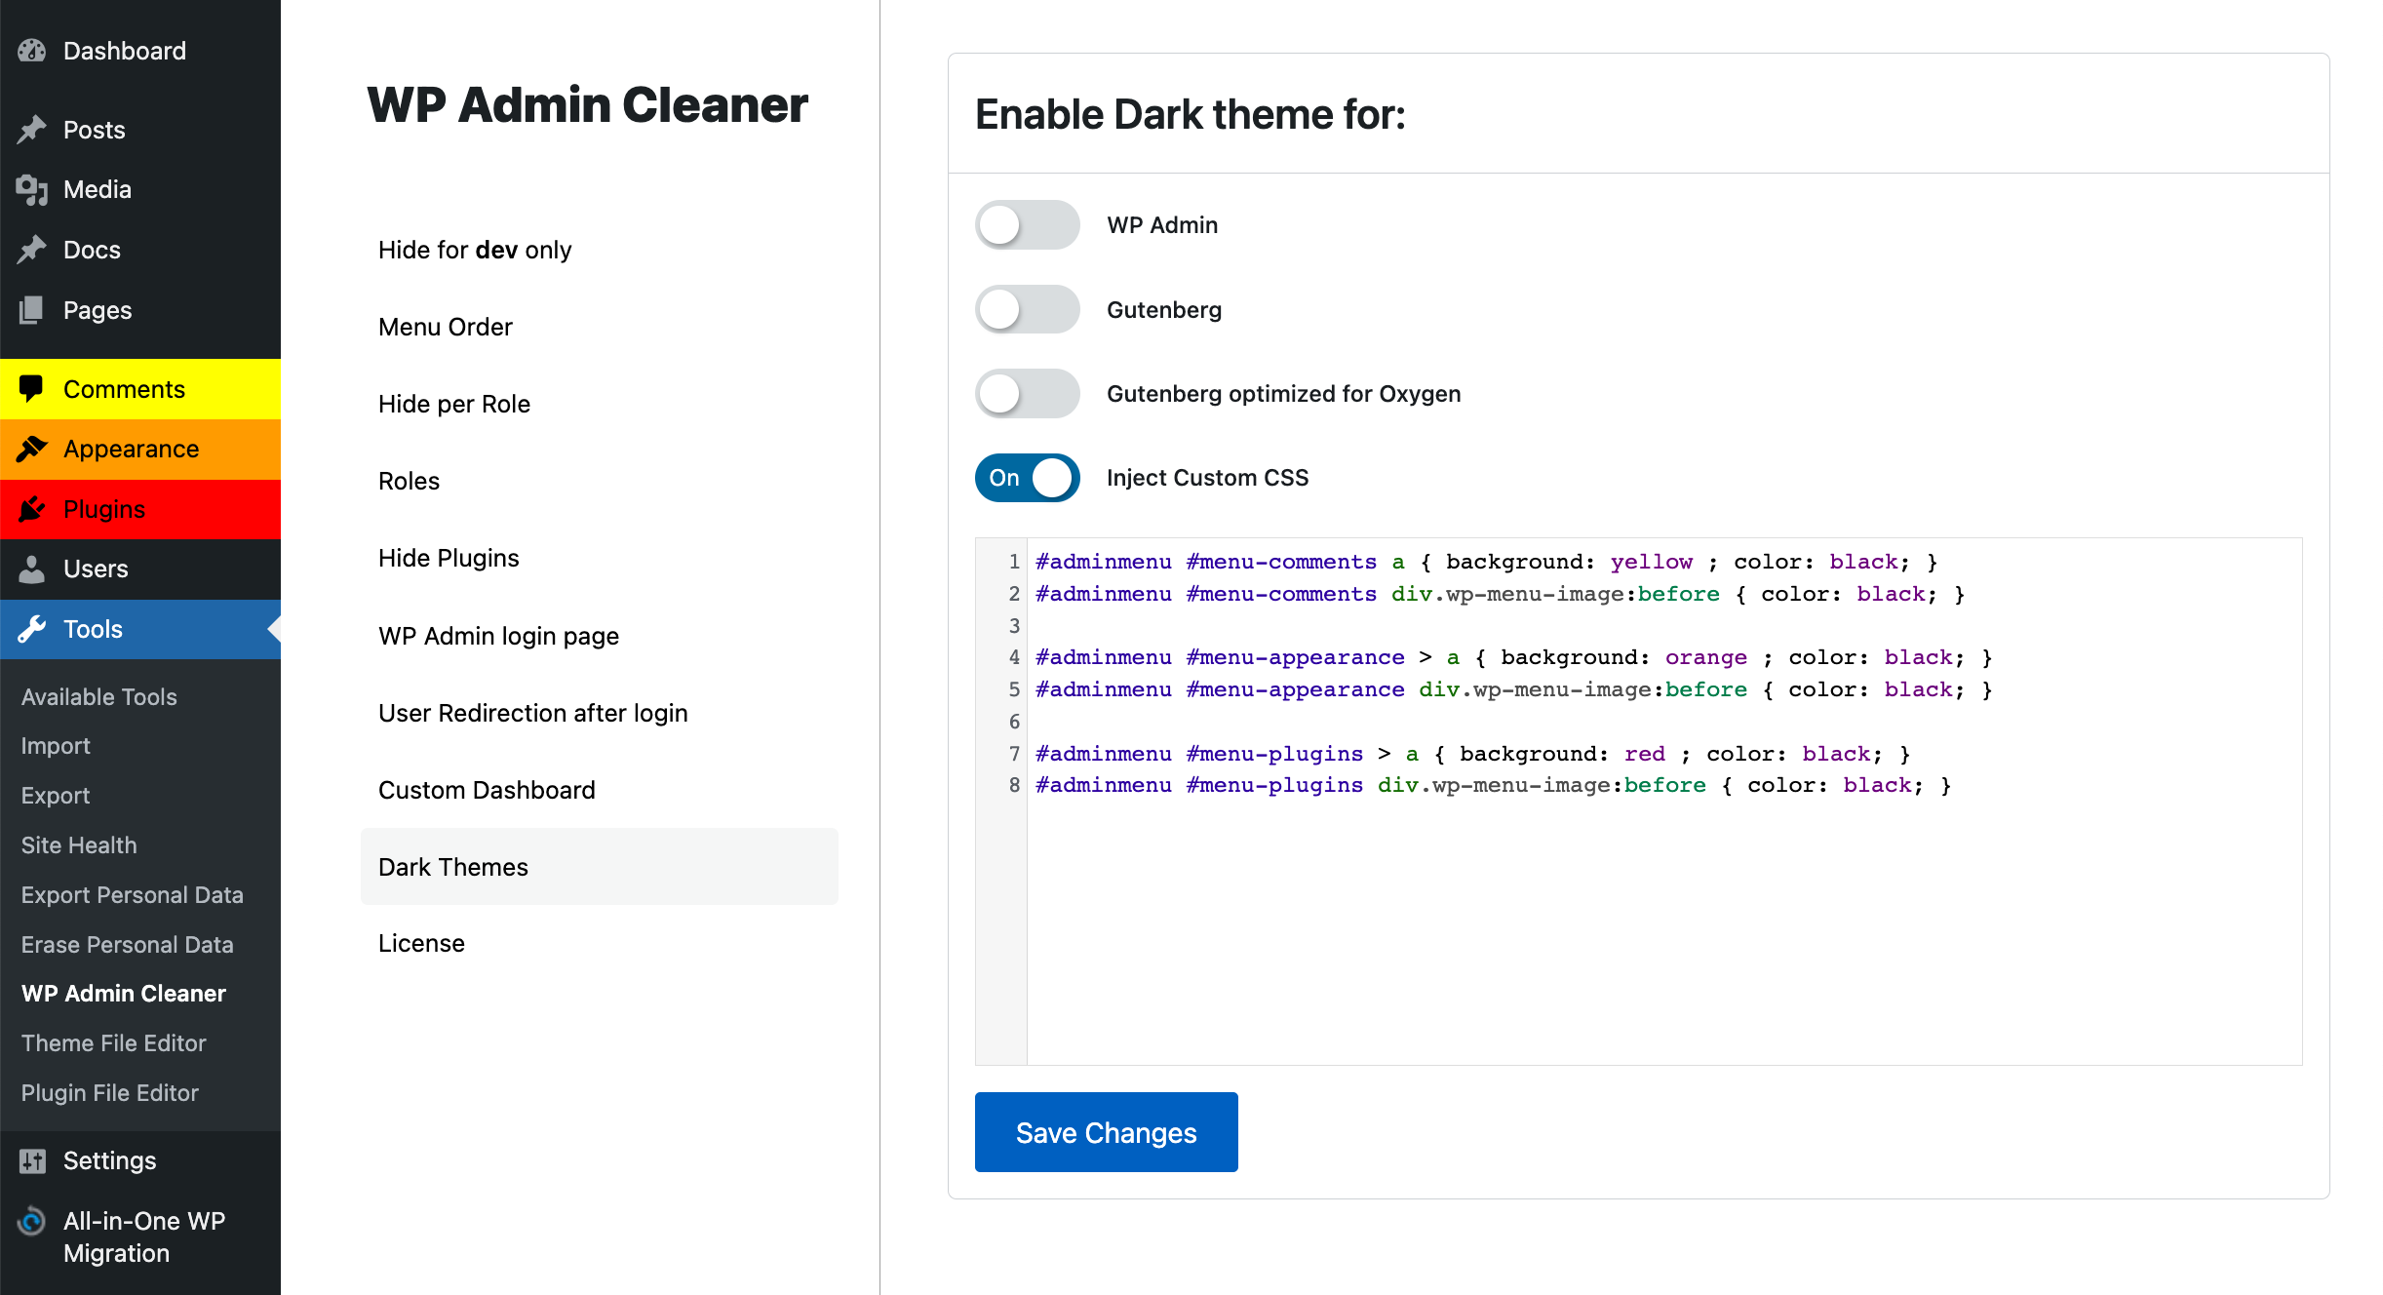Click CSS line 4 with orange background
Screen dimensions: 2383x1295
pyautogui.click(x=1513, y=657)
